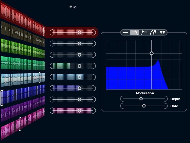The height and width of the screenshot is (143, 190).
Task: Select the olive brown waveform track strip
Action: tap(23, 34)
